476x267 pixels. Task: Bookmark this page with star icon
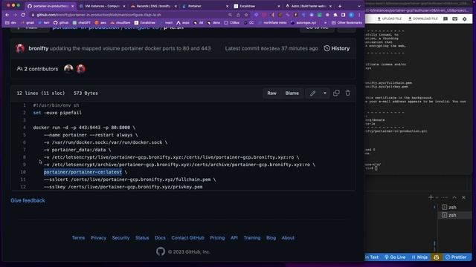(x=246, y=15)
